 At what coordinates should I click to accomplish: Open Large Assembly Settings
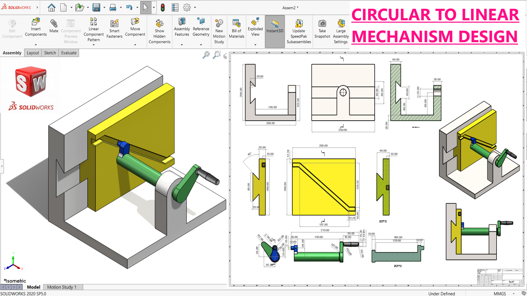(341, 24)
